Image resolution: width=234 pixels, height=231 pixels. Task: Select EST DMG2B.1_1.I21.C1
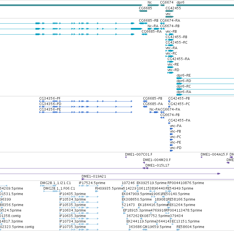[x=55, y=183]
